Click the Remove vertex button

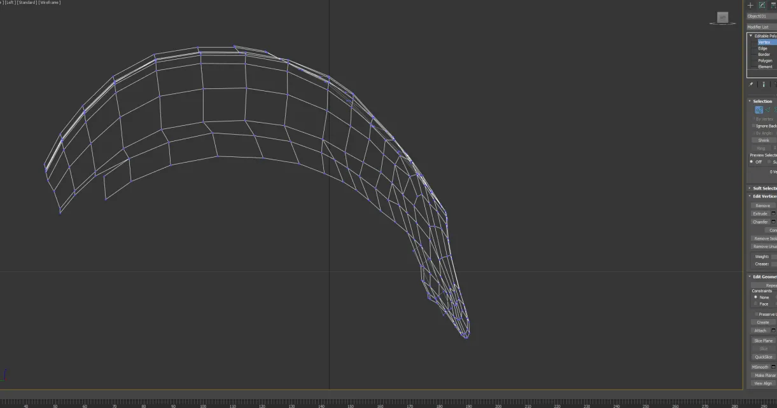click(x=763, y=206)
